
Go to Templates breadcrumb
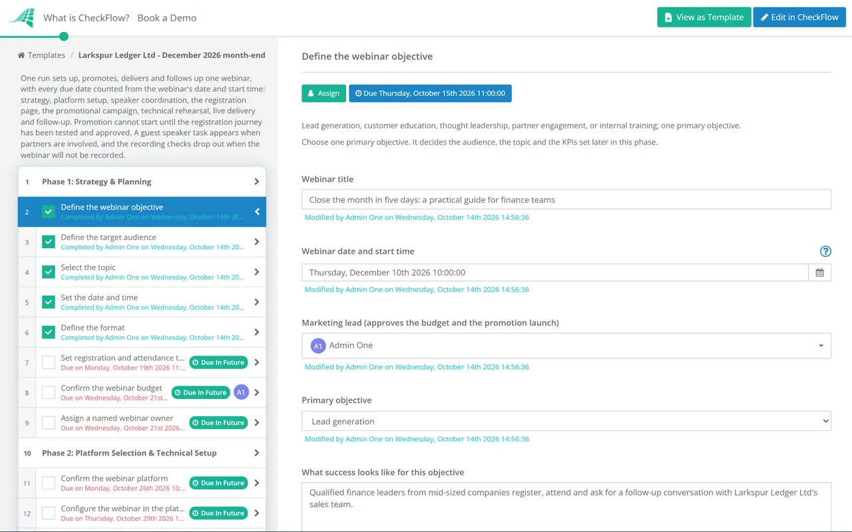point(47,55)
